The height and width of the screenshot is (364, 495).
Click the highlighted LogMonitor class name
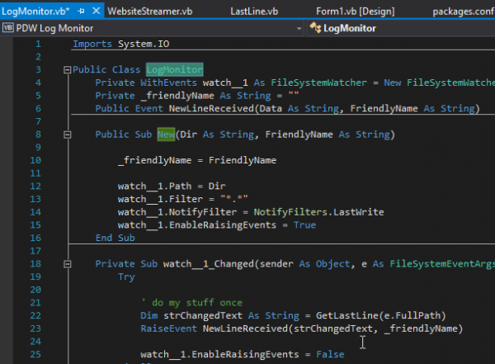pyautogui.click(x=174, y=70)
